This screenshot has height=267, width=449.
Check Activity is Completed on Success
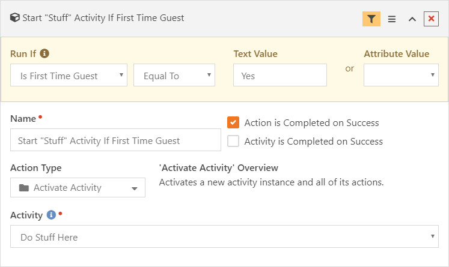click(x=233, y=141)
